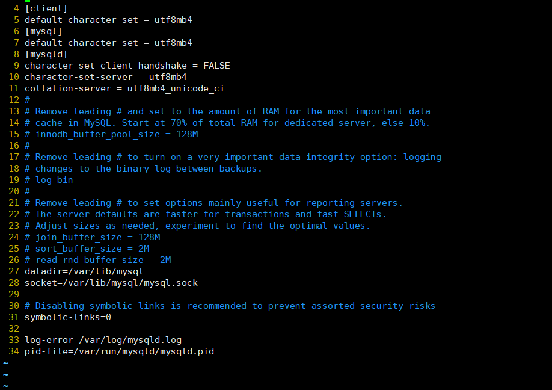Click the read_rnd_buffer_size comment line
The width and height of the screenshot is (552, 390).
click(x=98, y=260)
